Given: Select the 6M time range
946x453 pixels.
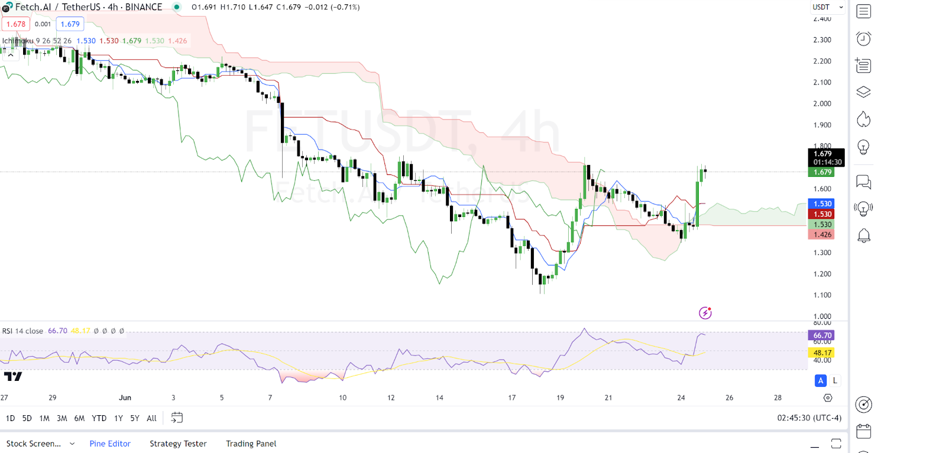Looking at the screenshot, I should click(x=79, y=418).
